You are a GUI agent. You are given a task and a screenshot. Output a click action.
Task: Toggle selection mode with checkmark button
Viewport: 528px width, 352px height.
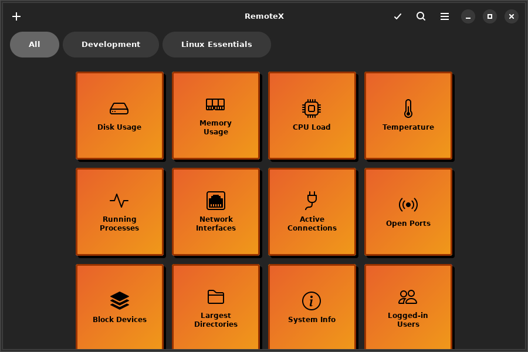click(x=398, y=16)
